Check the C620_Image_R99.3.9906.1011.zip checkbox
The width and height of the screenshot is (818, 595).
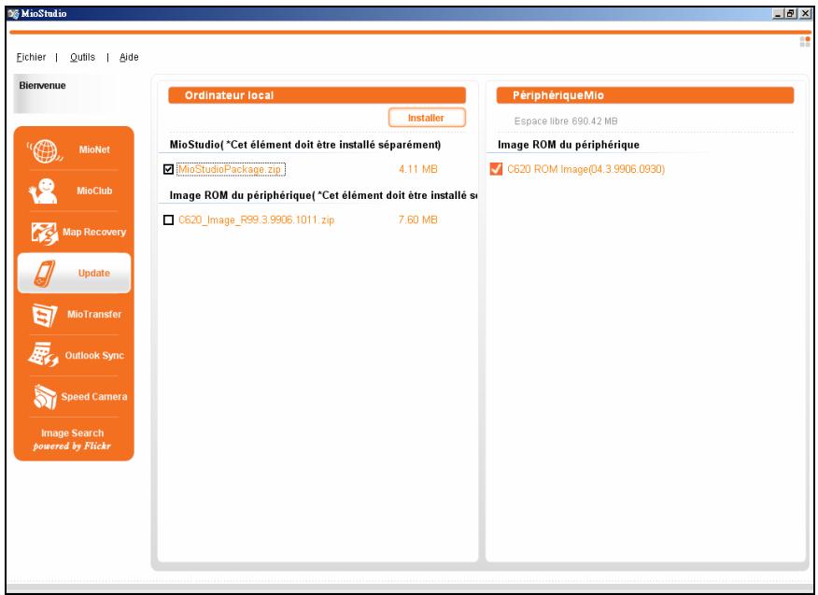tap(168, 220)
